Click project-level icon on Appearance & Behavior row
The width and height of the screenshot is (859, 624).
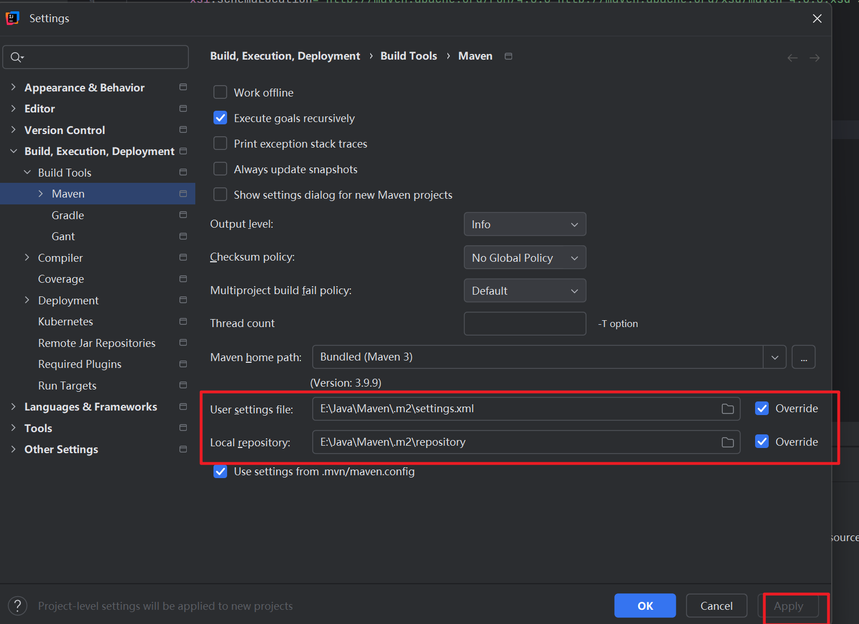[183, 87]
